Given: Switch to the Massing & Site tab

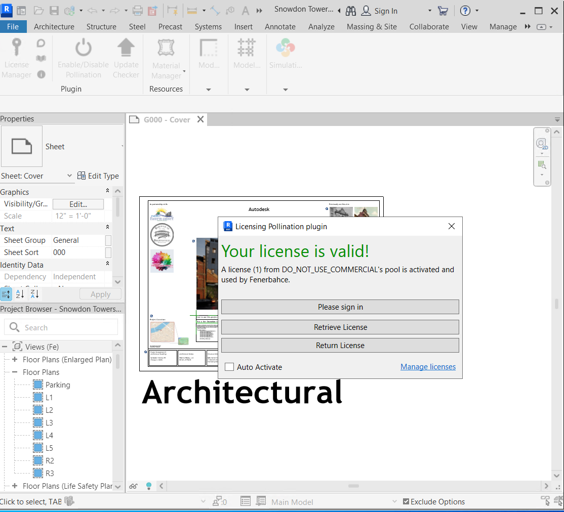Looking at the screenshot, I should pos(372,27).
